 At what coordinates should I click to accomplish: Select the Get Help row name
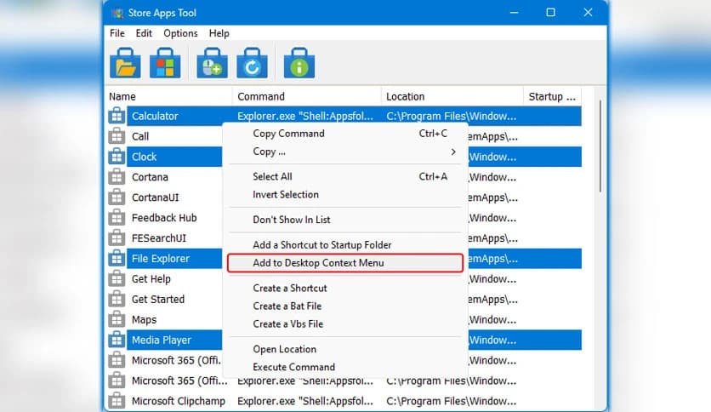click(x=151, y=279)
